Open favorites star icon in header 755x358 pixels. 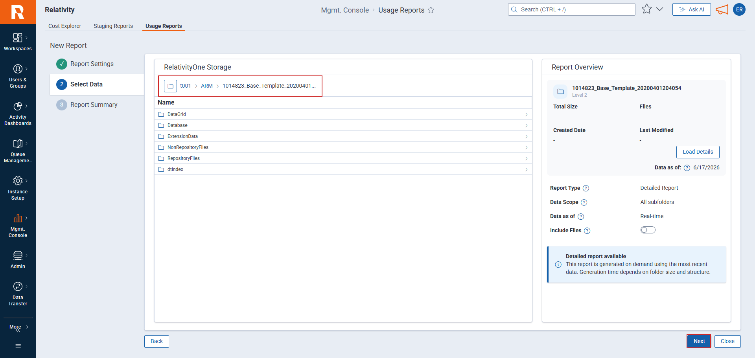click(x=646, y=9)
